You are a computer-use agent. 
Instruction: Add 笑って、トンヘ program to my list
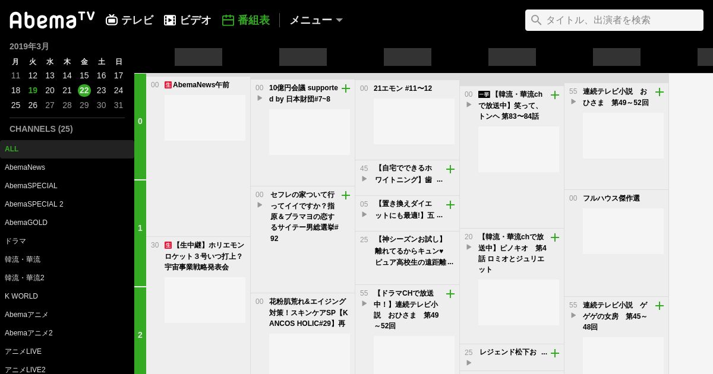point(555,95)
